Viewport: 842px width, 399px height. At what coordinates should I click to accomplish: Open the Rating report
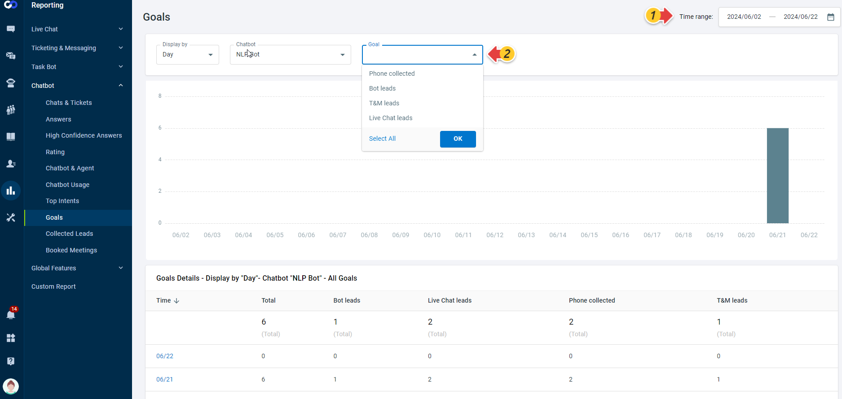(55, 152)
